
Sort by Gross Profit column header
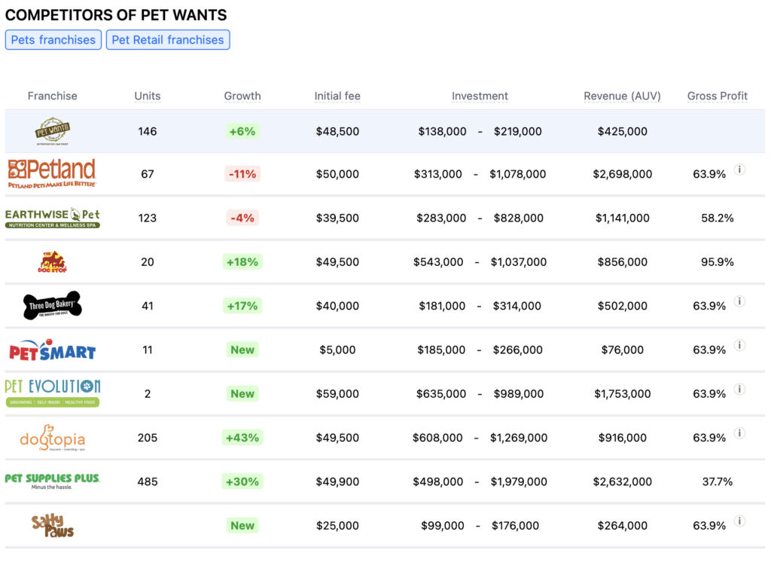(718, 96)
